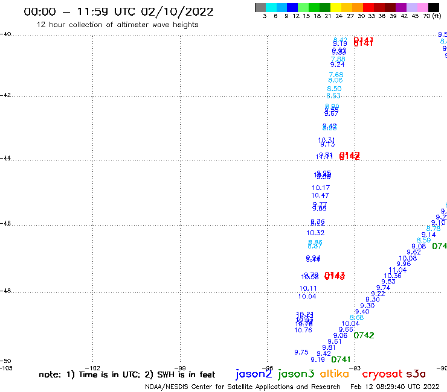Viewport: 447px width, 392px height.
Task: Click wave height value 10.17
Action: click(x=321, y=188)
